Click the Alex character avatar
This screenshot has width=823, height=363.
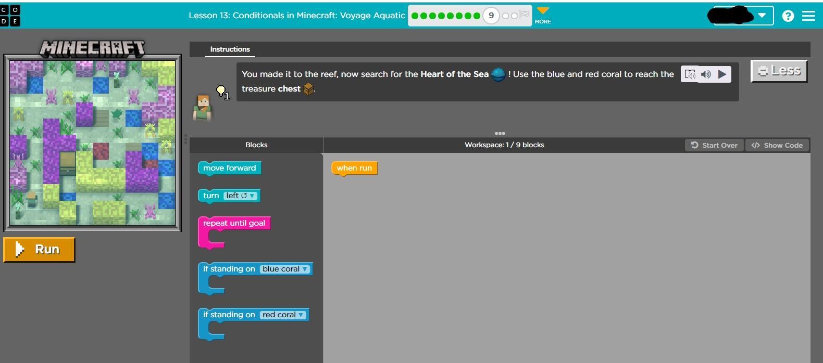[203, 108]
